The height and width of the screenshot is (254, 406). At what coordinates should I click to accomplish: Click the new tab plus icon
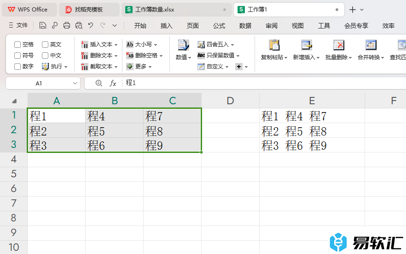(353, 10)
